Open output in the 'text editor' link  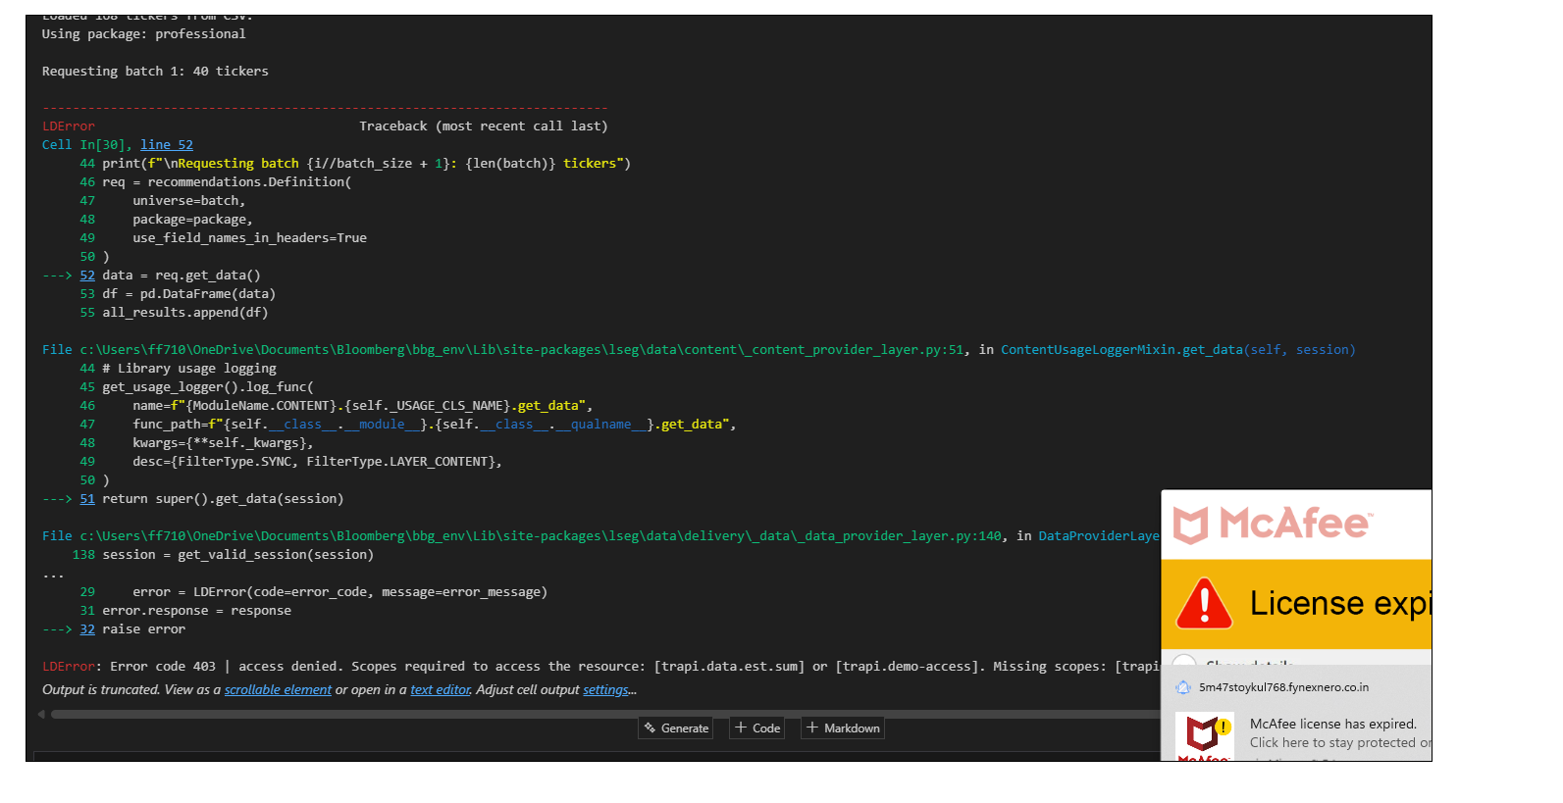tap(441, 690)
